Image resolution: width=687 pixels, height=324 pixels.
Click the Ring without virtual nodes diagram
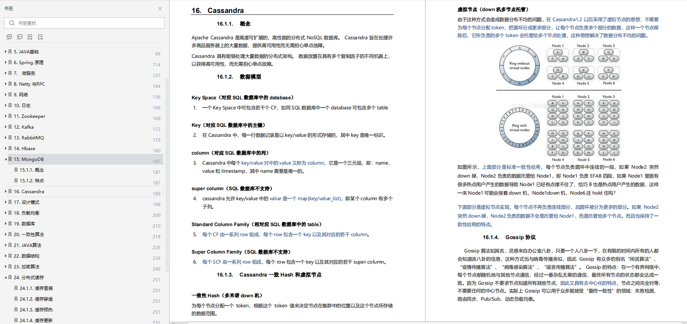(520, 66)
